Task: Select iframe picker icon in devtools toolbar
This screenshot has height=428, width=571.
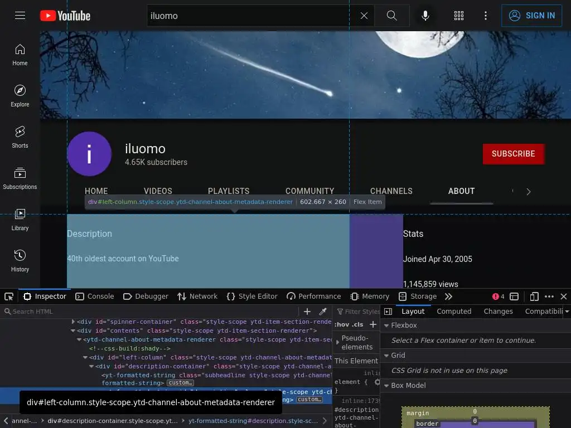Action: [514, 296]
